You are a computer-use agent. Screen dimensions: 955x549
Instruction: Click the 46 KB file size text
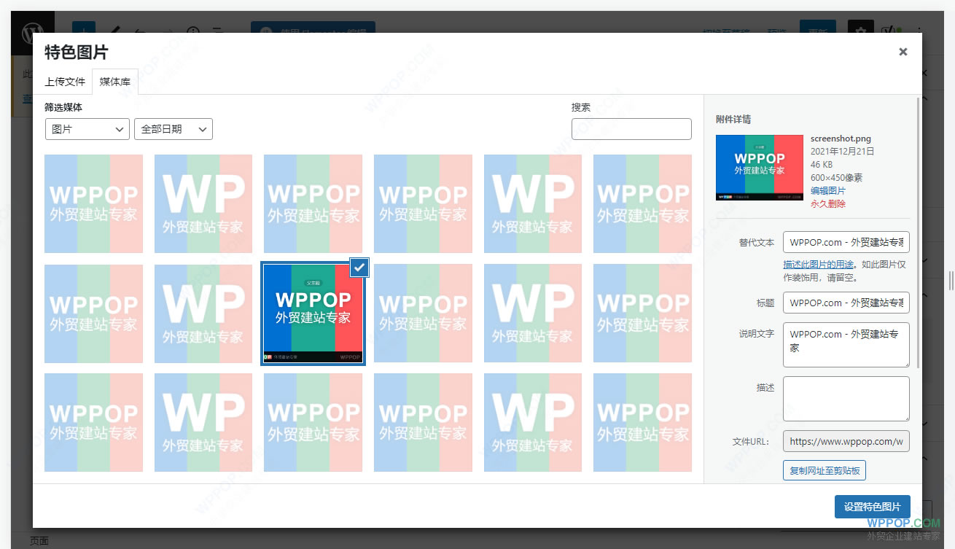(822, 165)
